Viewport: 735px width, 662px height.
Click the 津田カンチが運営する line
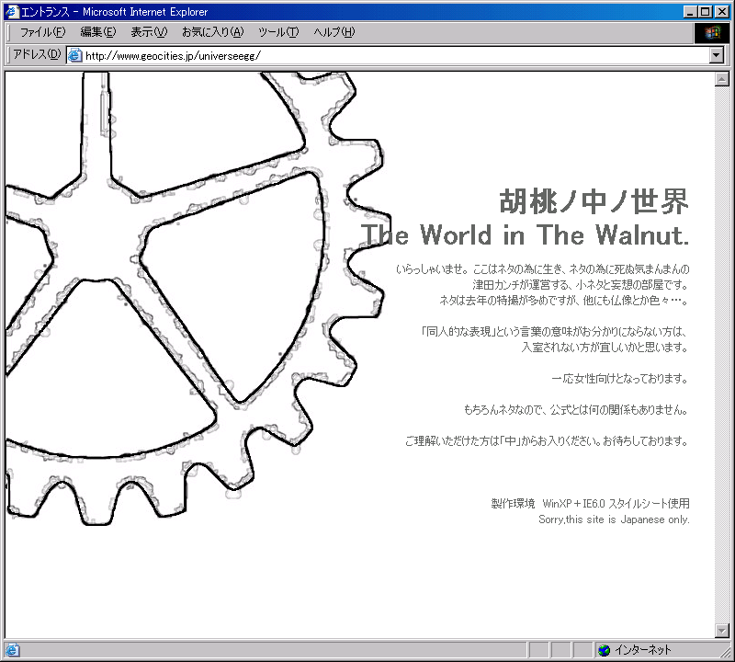click(x=581, y=285)
